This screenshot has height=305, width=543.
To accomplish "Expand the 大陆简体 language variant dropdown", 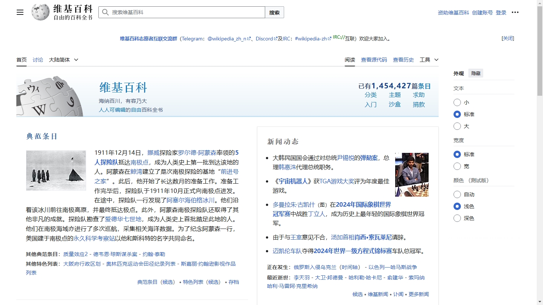I will [x=64, y=60].
